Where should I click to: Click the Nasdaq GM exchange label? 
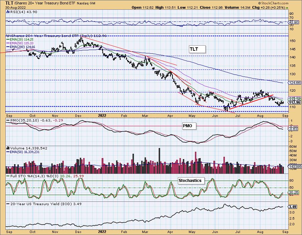tap(86, 3)
